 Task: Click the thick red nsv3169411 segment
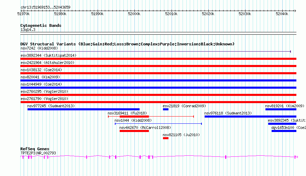(x=134, y=117)
